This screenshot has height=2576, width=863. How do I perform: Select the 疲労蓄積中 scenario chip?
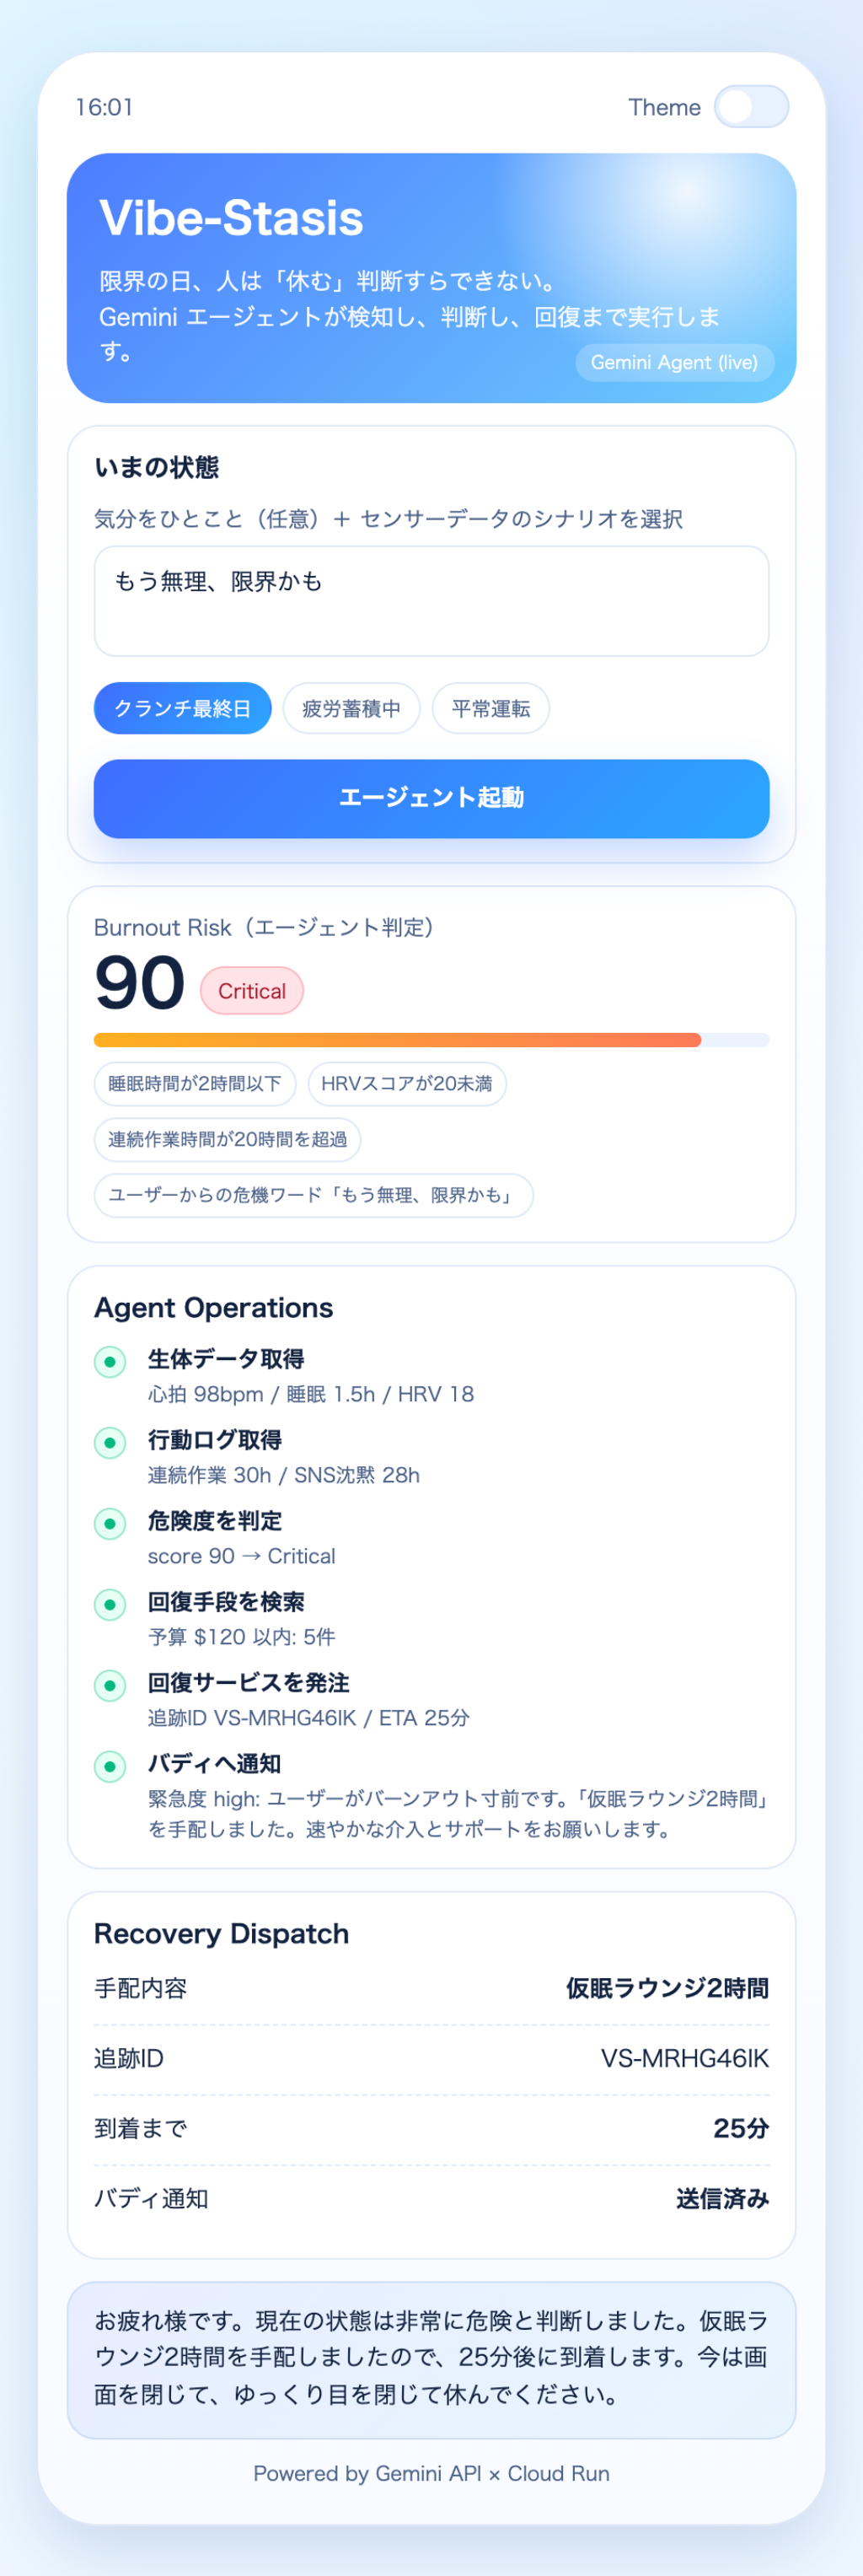coord(352,708)
